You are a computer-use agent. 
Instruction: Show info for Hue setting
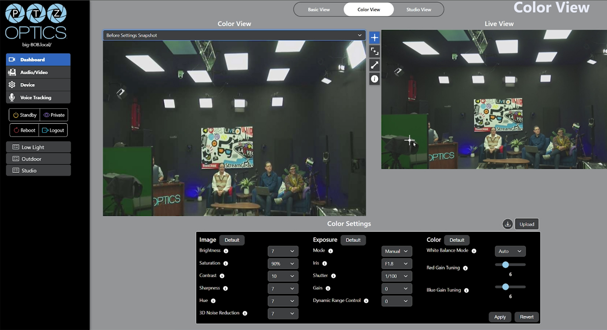pos(213,301)
